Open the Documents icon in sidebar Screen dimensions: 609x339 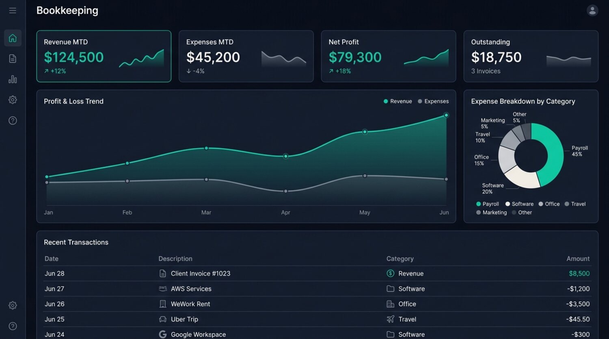coord(13,59)
